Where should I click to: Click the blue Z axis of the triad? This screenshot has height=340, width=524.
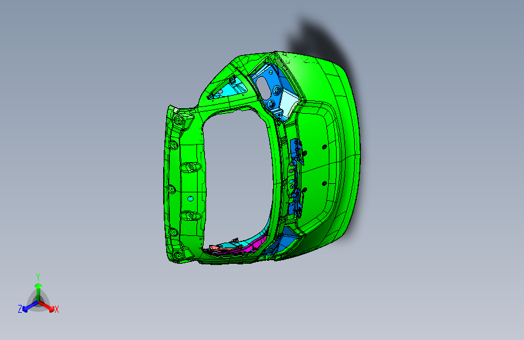30,307
